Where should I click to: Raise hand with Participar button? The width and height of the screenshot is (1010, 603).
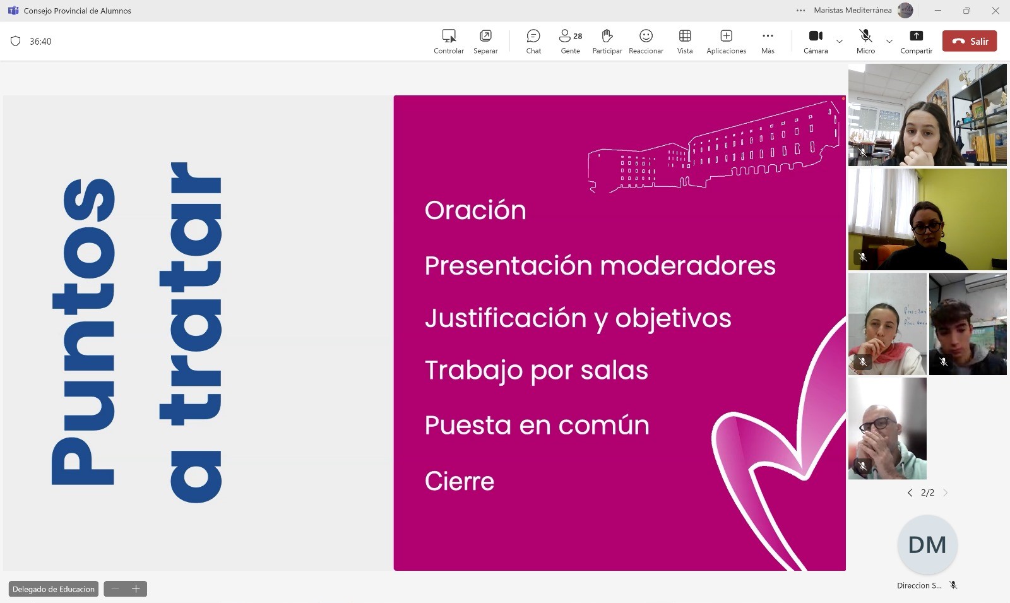tap(607, 42)
